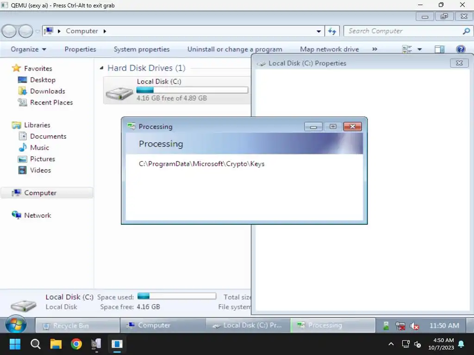Open Organize dropdown menu
Image resolution: width=474 pixels, height=355 pixels.
click(x=28, y=49)
